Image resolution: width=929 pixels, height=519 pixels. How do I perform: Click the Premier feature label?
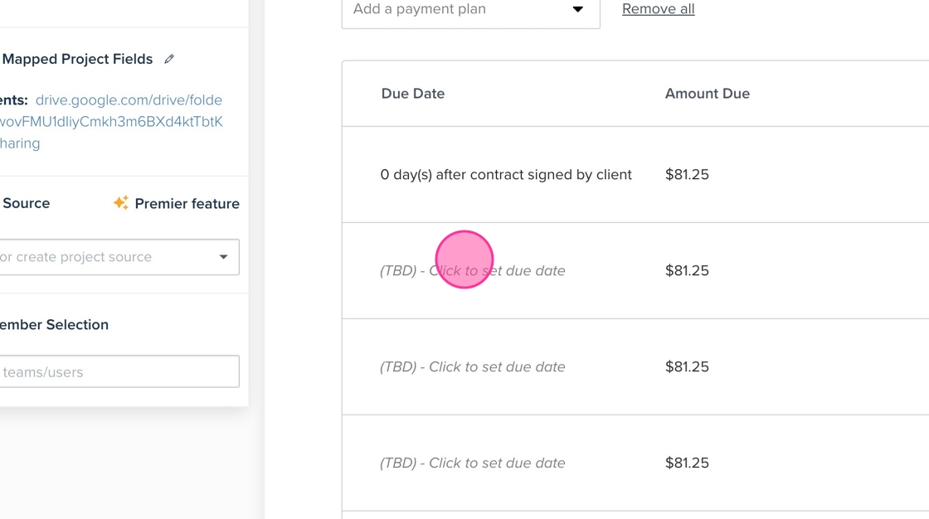click(x=187, y=204)
